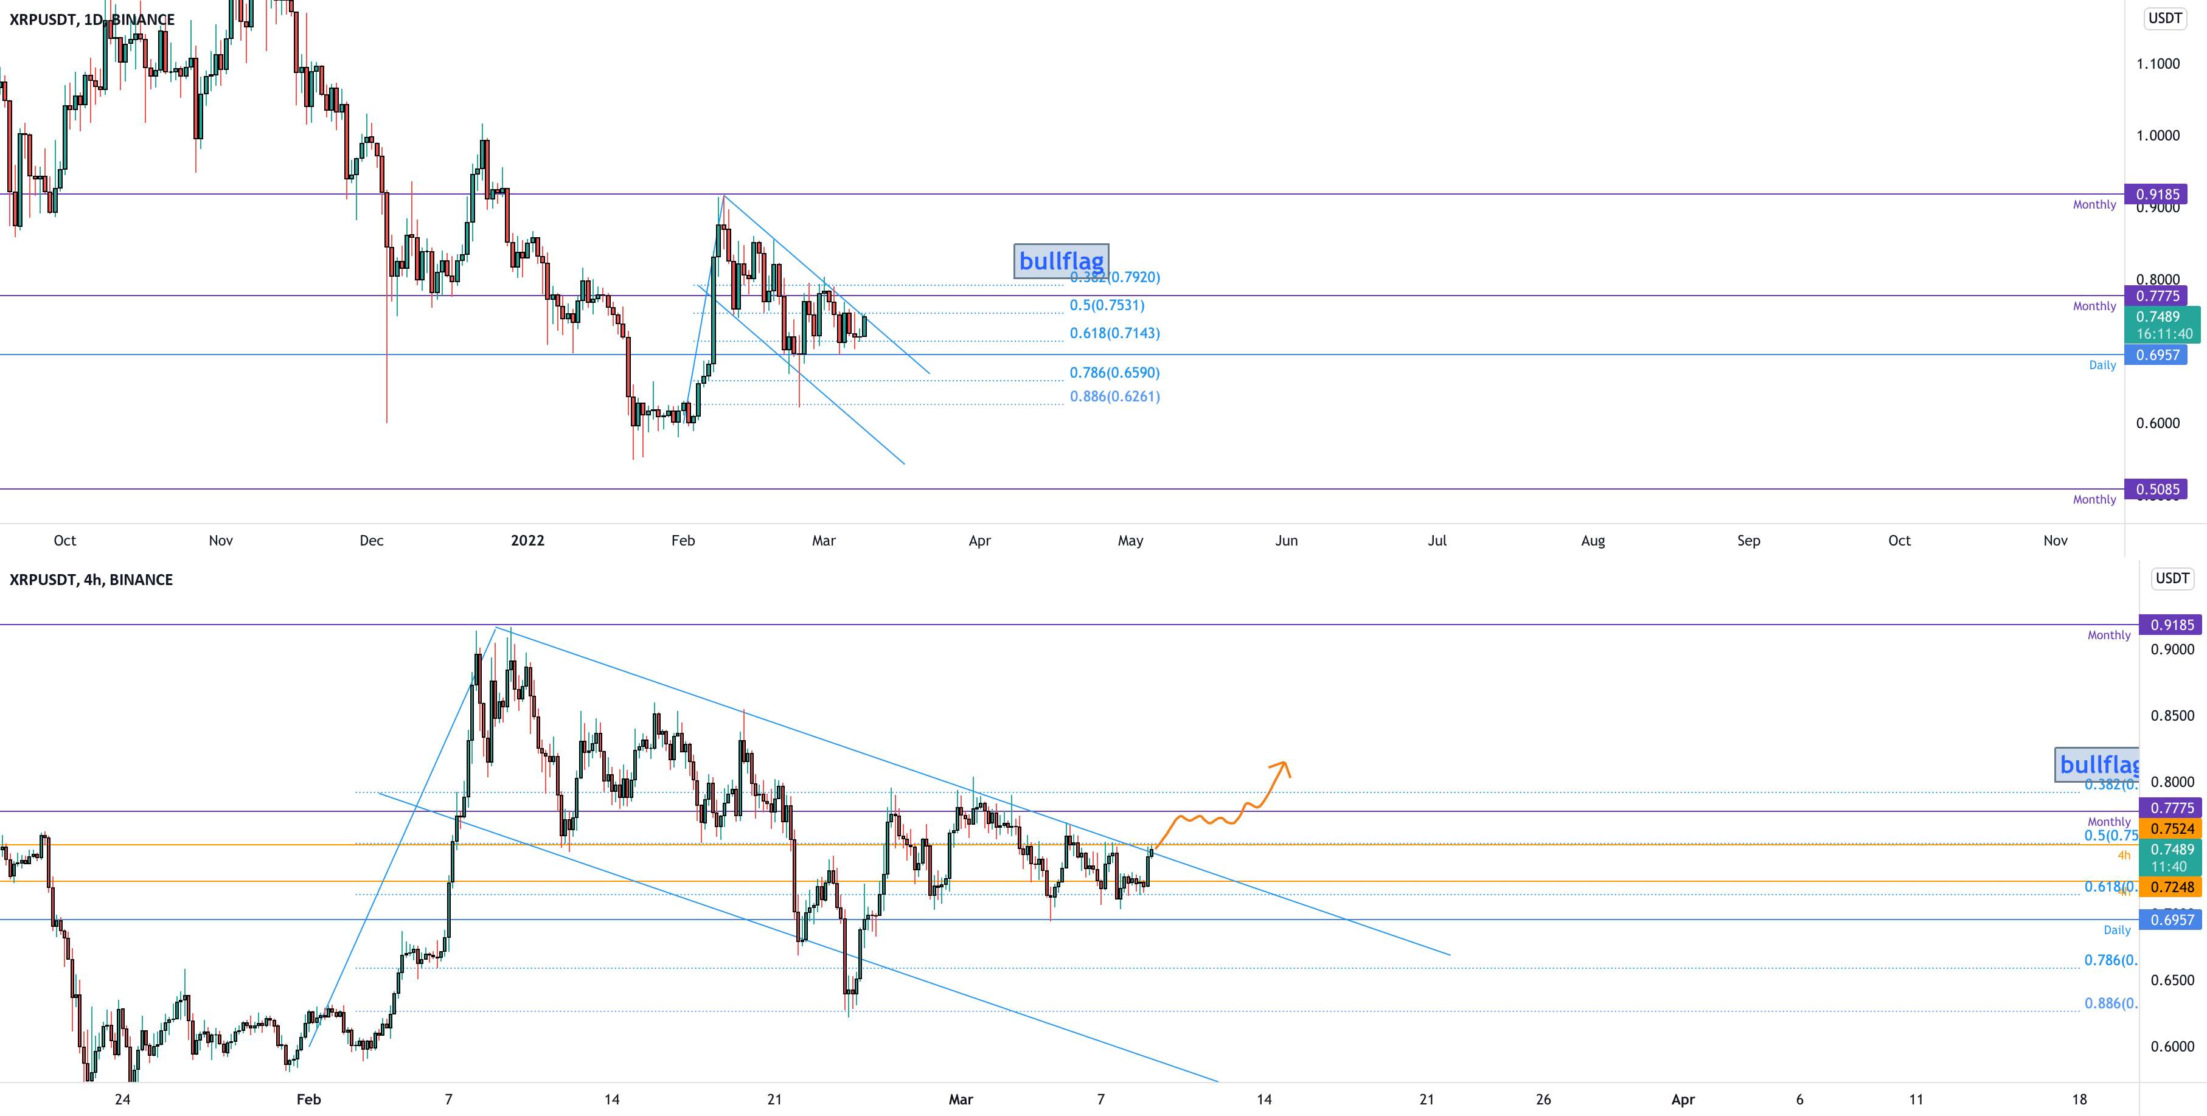
Task: Click the 0.382(0.7920) Fibonacci level label
Action: (x=1114, y=277)
